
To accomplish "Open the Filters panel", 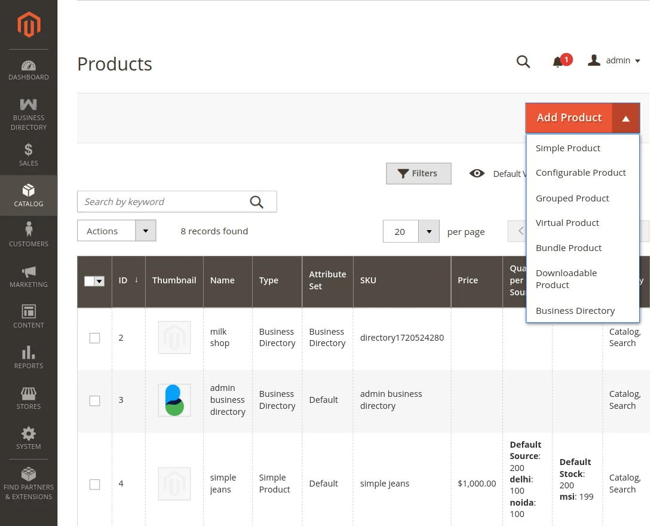I will pos(418,173).
